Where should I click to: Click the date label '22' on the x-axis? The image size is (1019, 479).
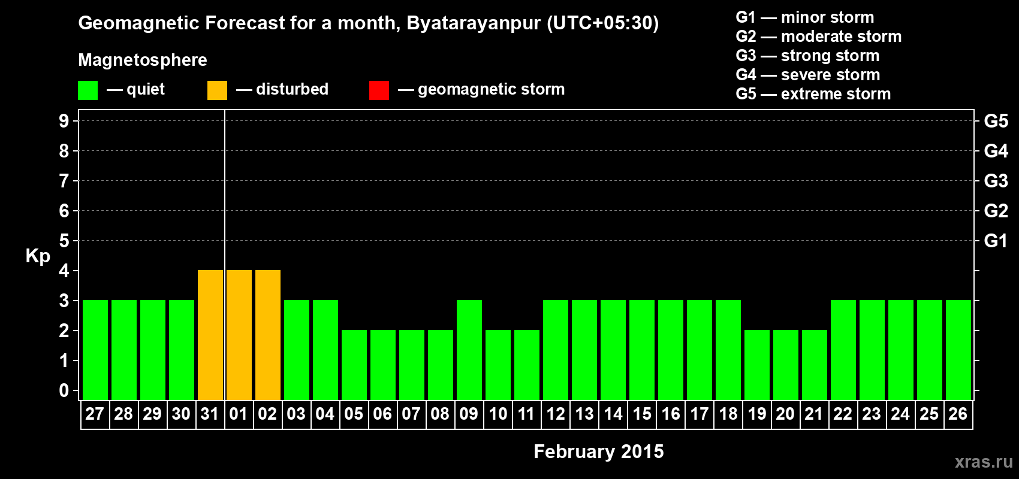(843, 414)
